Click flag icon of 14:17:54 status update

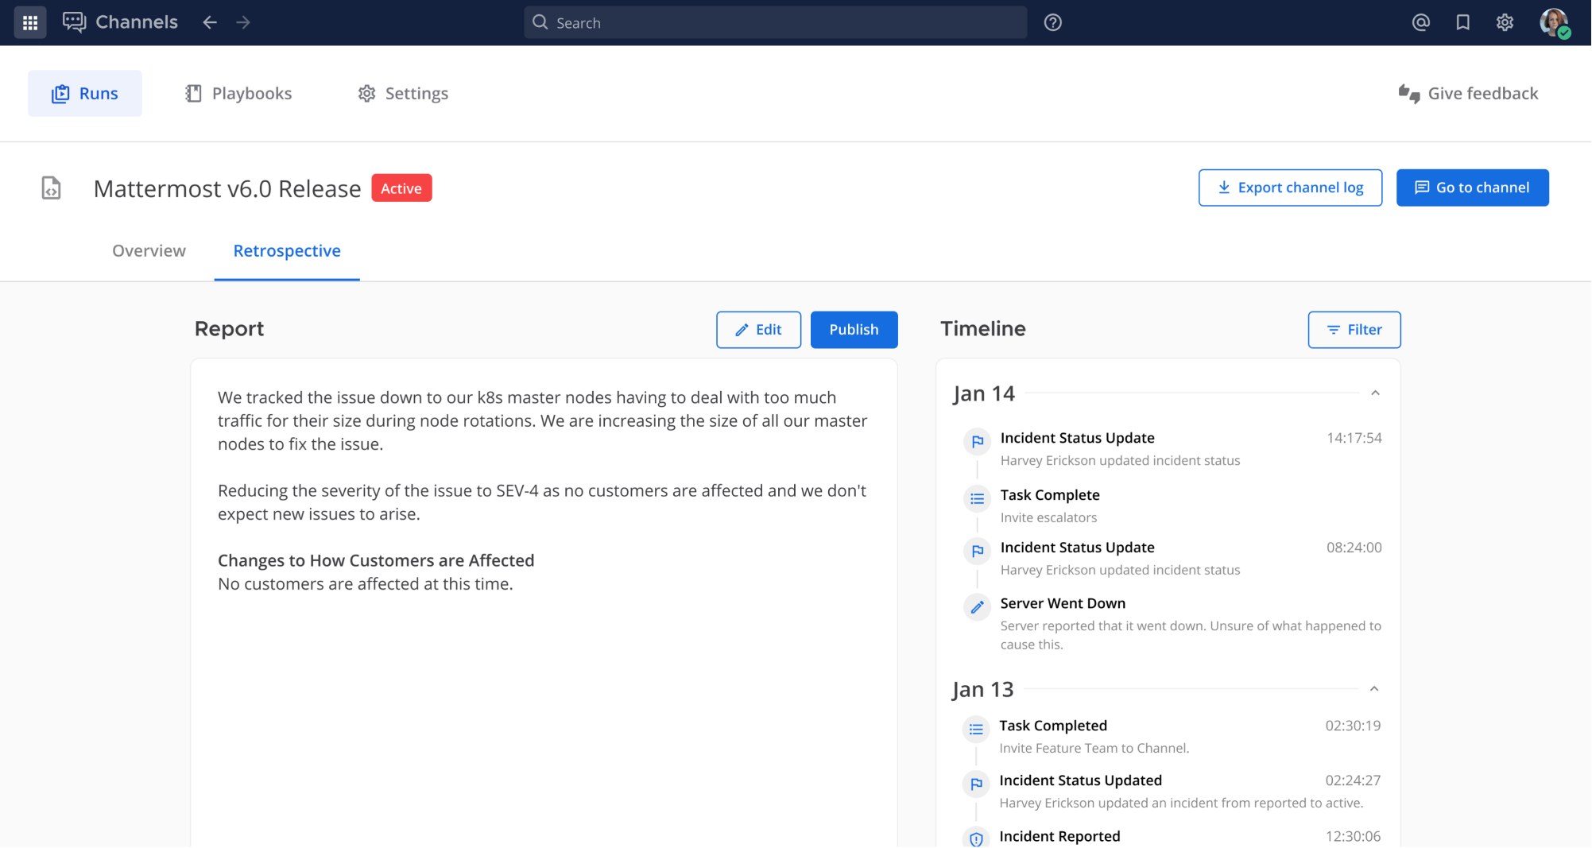tap(977, 442)
